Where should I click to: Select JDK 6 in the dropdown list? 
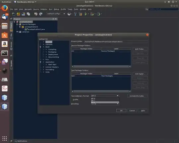pyautogui.click(x=105, y=98)
